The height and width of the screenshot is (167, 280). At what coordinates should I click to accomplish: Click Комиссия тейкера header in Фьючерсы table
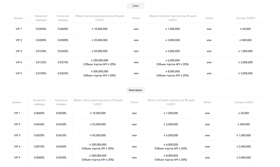click(61, 102)
